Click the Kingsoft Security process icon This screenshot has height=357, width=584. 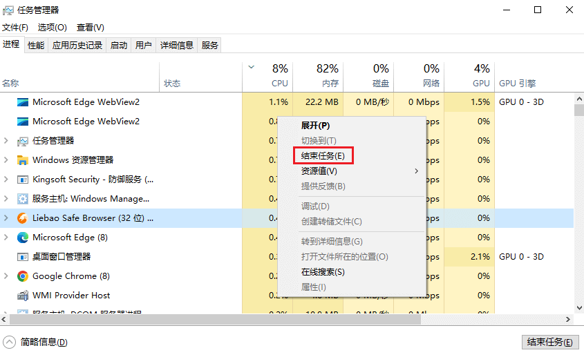tap(22, 180)
